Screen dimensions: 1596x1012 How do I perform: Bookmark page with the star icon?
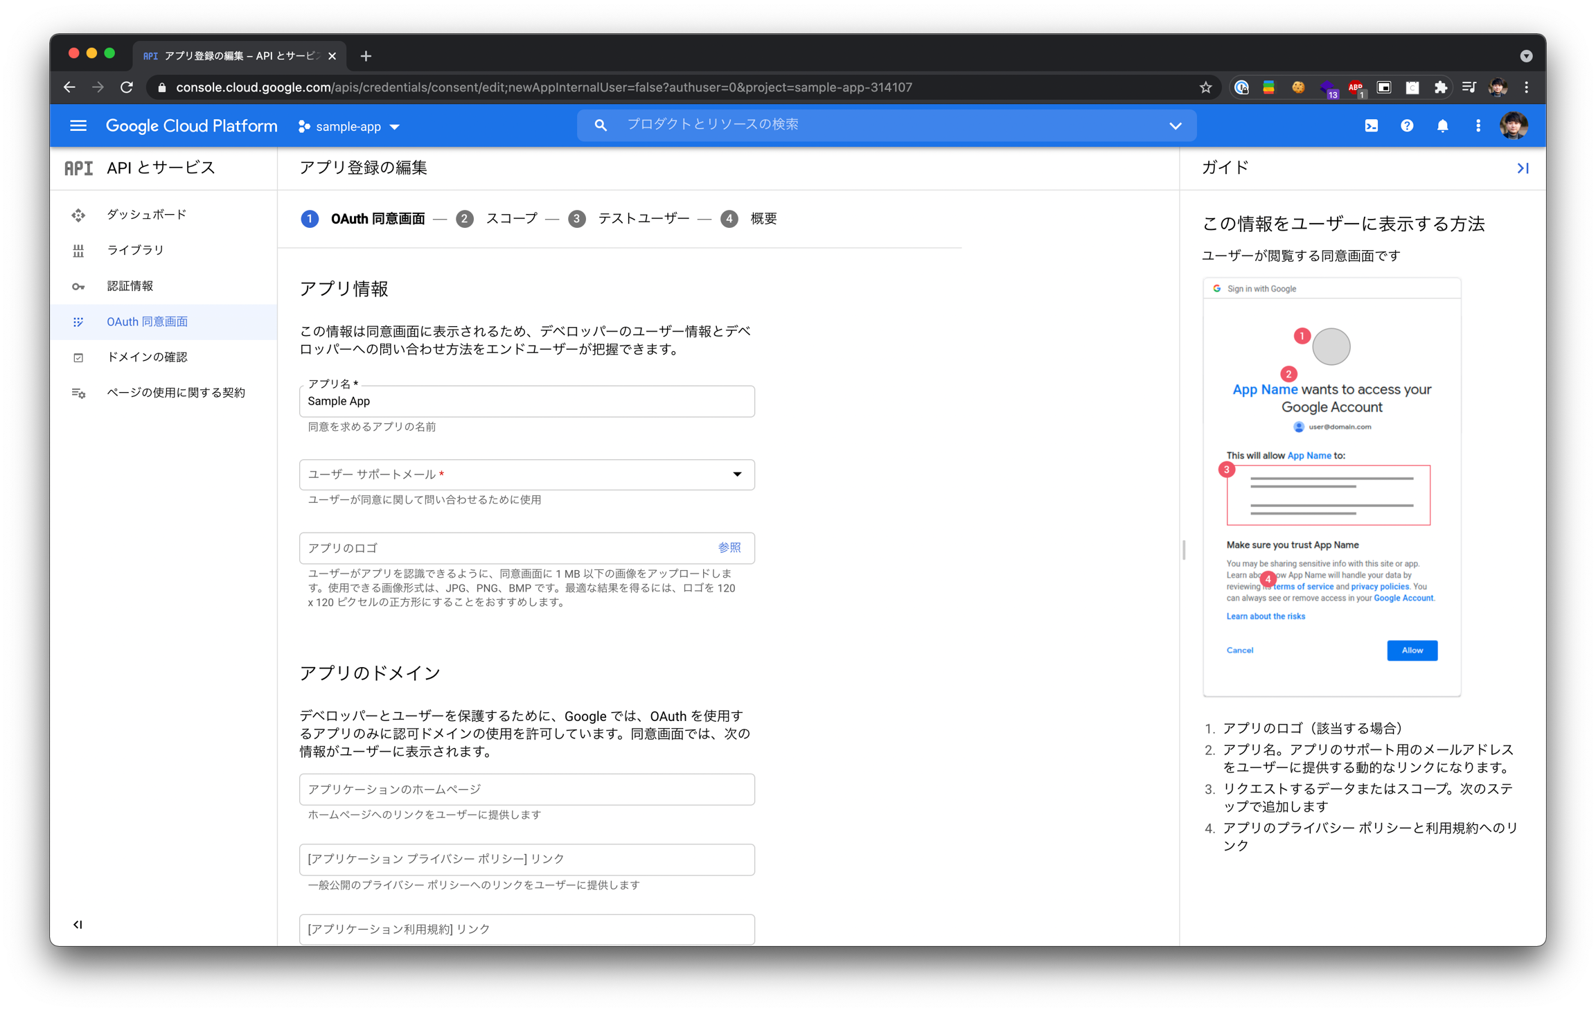[1205, 87]
